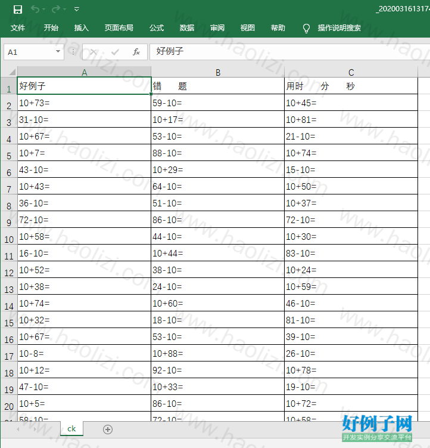Switch to the 审阅 ribbon tab
The image size is (430, 448).
pyautogui.click(x=217, y=27)
